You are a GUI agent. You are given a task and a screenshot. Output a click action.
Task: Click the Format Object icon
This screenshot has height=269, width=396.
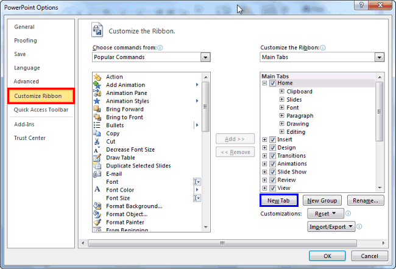coord(97,214)
